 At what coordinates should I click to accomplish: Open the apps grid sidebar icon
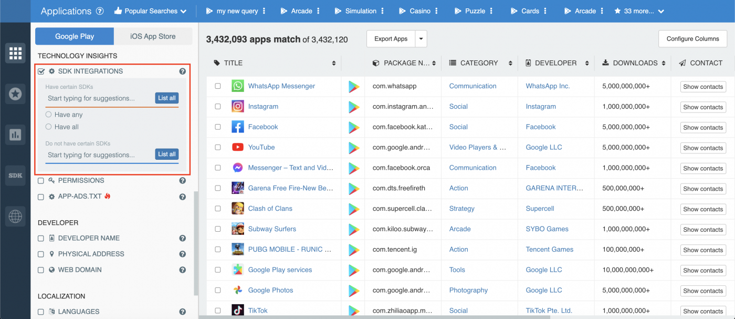tap(15, 53)
